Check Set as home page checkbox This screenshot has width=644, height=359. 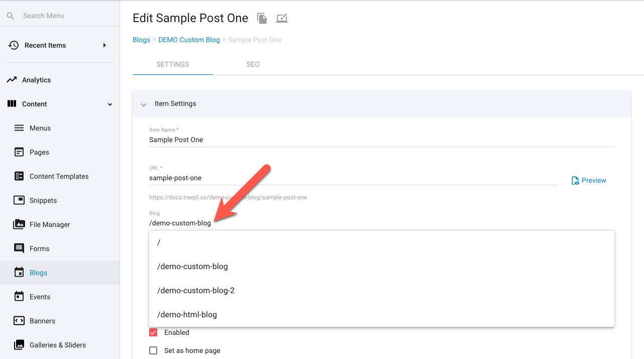pyautogui.click(x=153, y=350)
